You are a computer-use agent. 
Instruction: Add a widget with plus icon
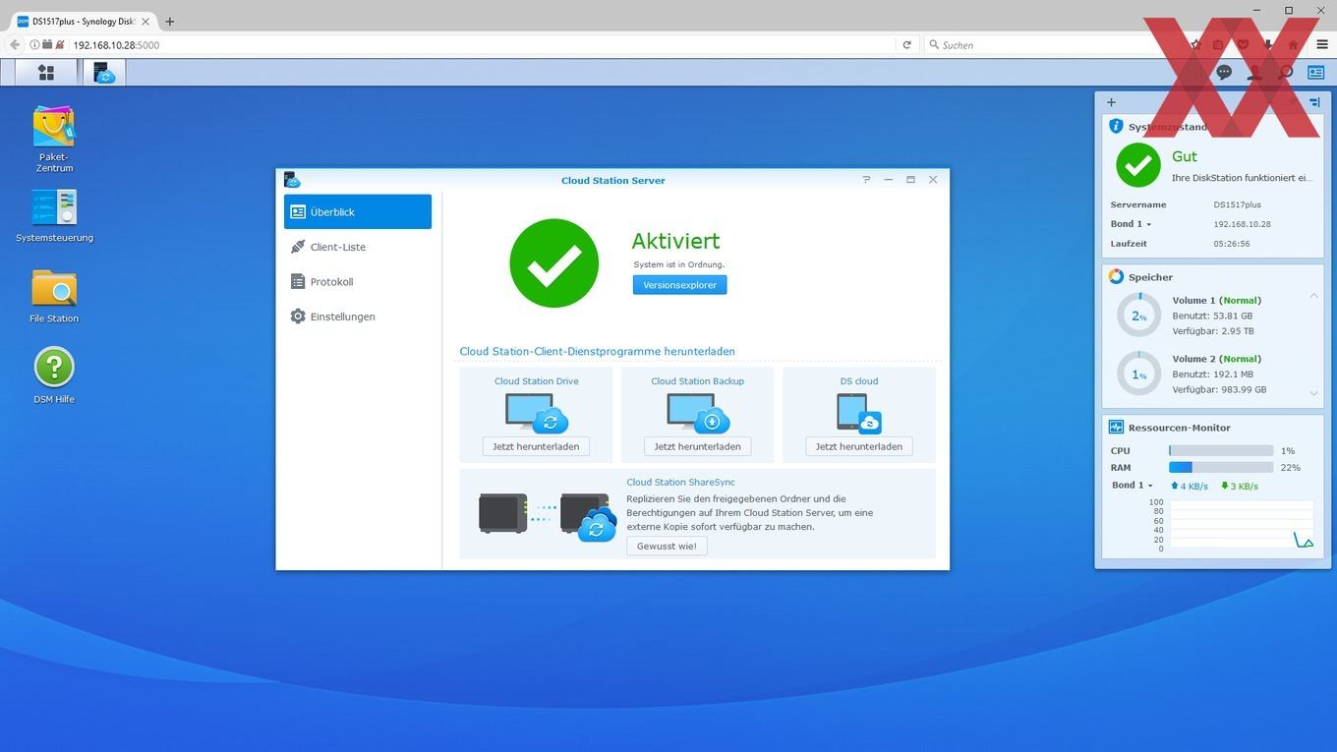click(1111, 102)
